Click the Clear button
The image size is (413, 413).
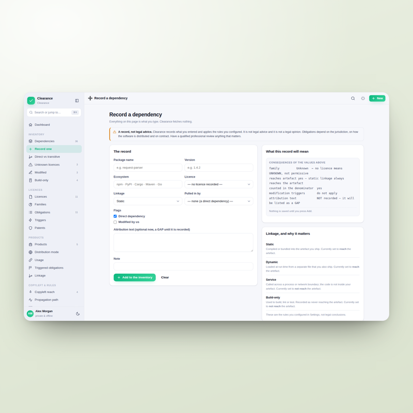click(165, 277)
